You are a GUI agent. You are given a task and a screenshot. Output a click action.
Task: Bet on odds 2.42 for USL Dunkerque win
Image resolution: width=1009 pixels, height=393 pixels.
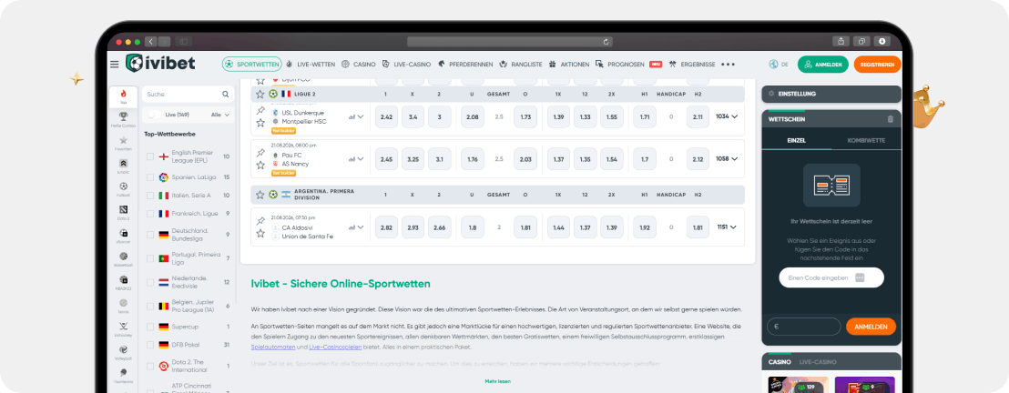coord(387,117)
